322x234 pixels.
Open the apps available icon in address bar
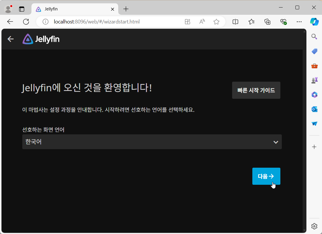[x=188, y=22]
